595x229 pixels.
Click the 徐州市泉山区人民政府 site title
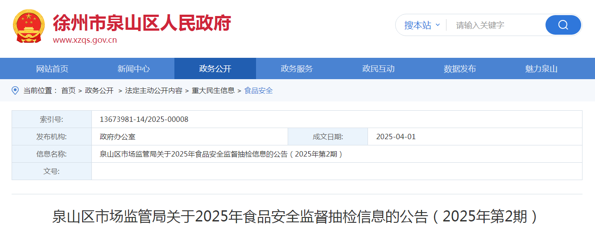point(142,22)
